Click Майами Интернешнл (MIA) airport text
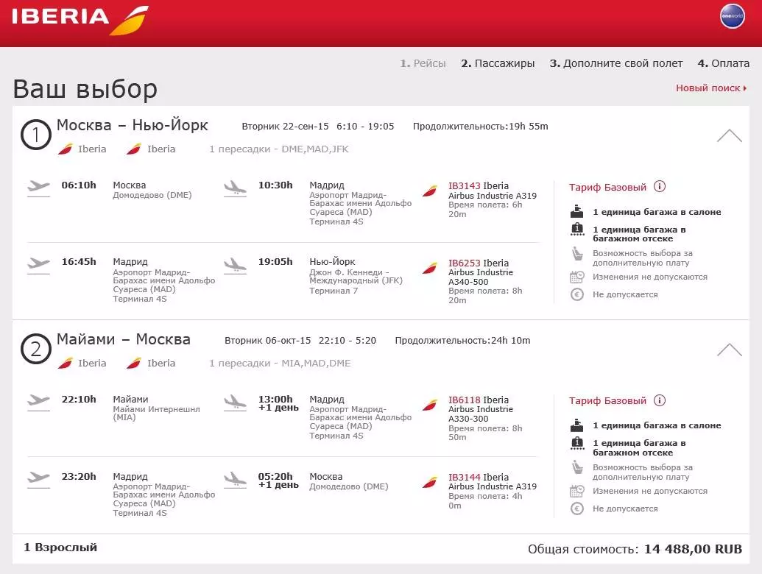The width and height of the screenshot is (762, 574). pyautogui.click(x=157, y=414)
